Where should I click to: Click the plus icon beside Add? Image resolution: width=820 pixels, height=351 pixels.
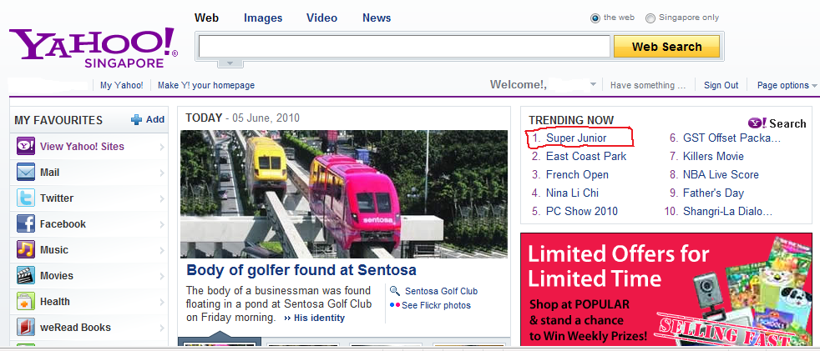point(136,119)
